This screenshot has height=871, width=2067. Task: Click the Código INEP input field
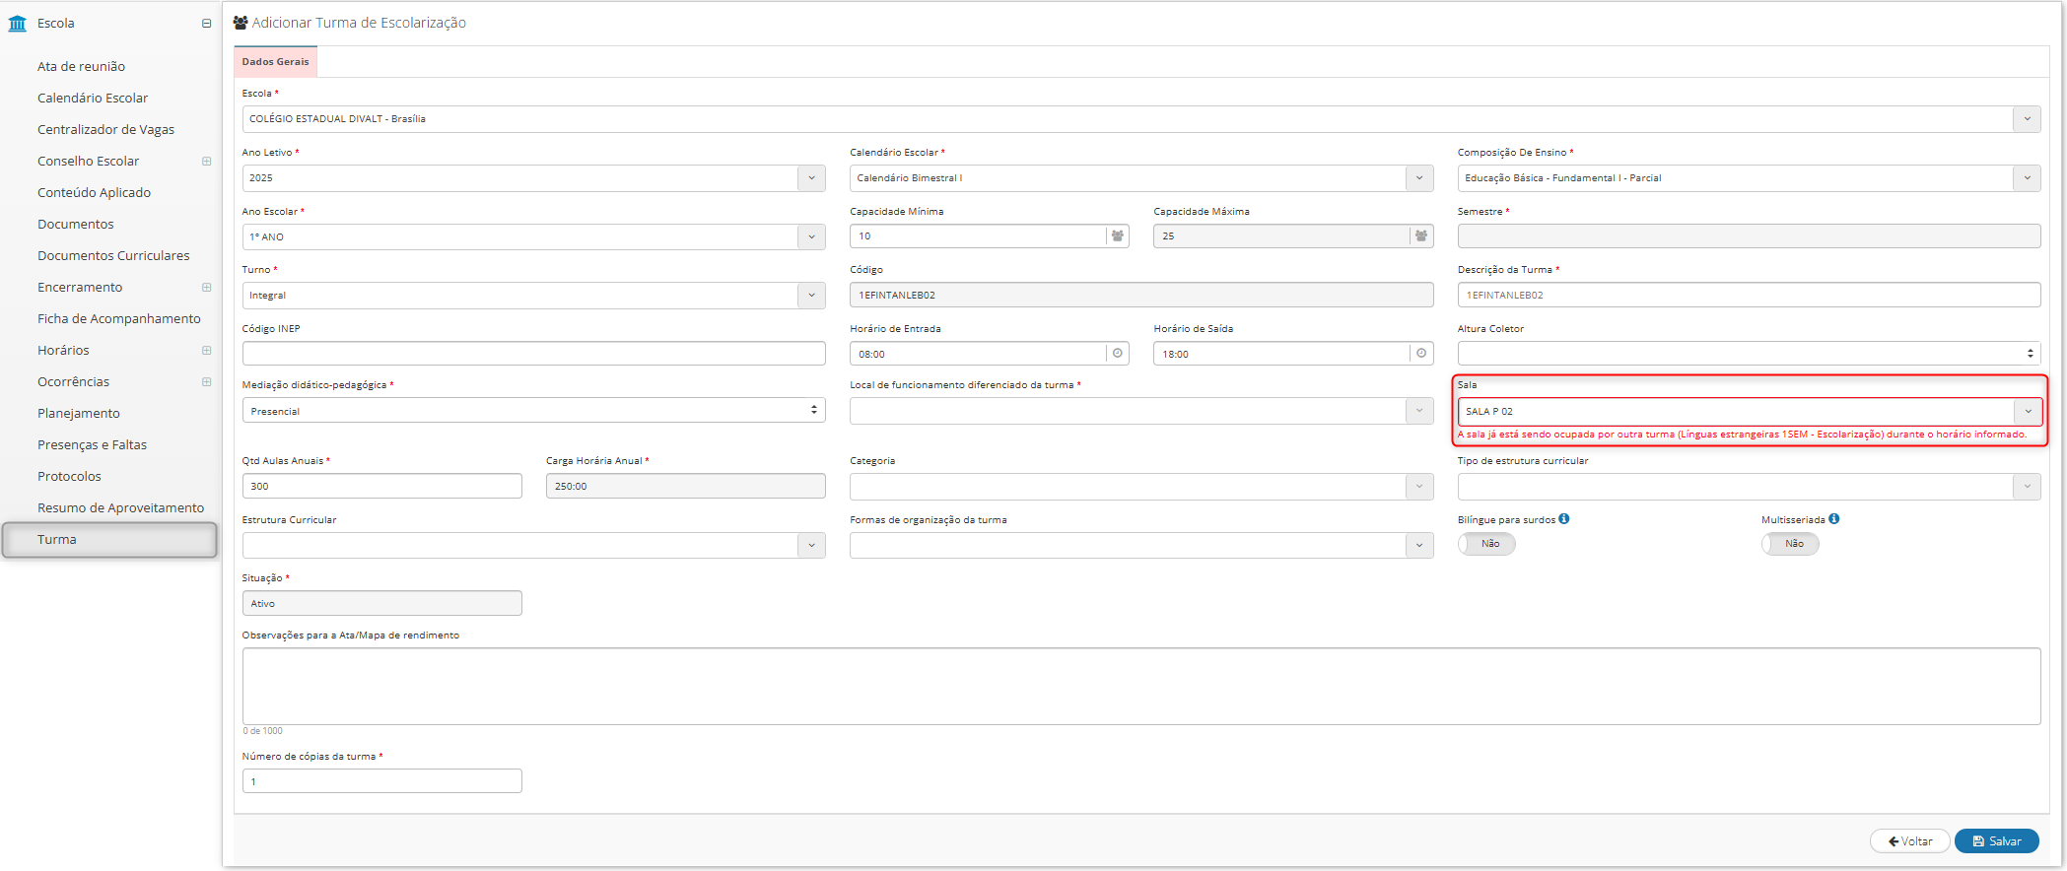pos(533,354)
